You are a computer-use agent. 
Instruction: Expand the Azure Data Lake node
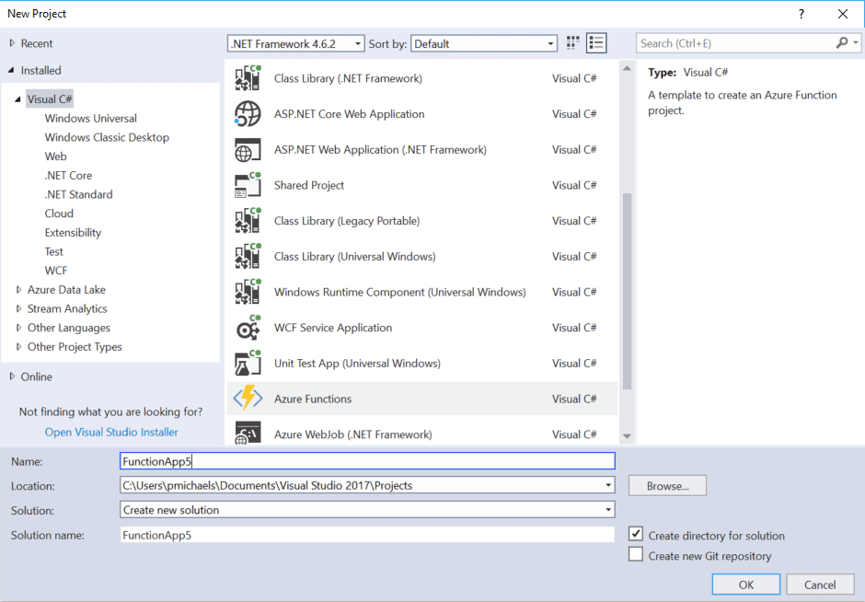[18, 290]
